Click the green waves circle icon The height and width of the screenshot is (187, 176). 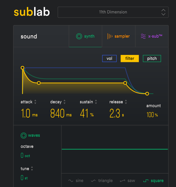click(x=23, y=136)
